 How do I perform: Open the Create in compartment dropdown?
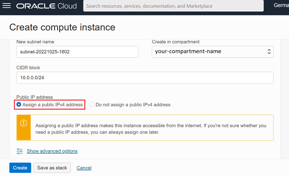[x=213, y=52]
